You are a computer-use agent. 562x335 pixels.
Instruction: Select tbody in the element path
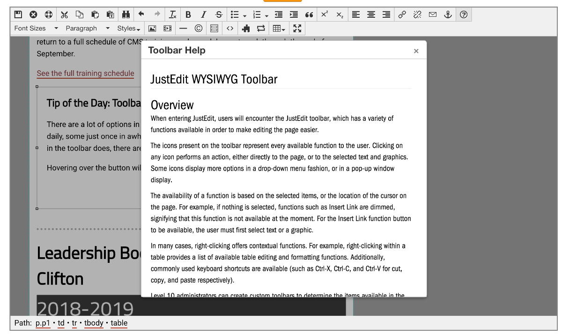coord(94,323)
